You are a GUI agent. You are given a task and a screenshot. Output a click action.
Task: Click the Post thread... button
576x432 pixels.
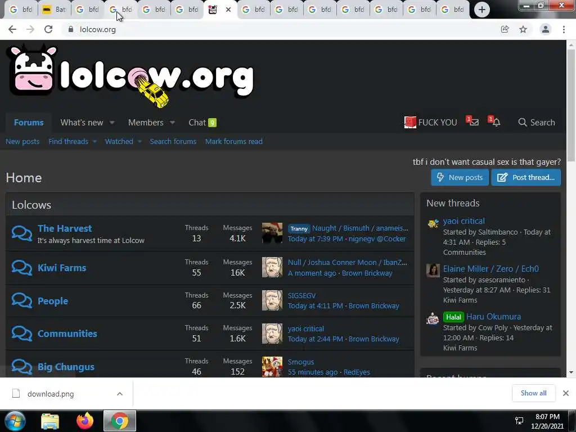coord(526,177)
